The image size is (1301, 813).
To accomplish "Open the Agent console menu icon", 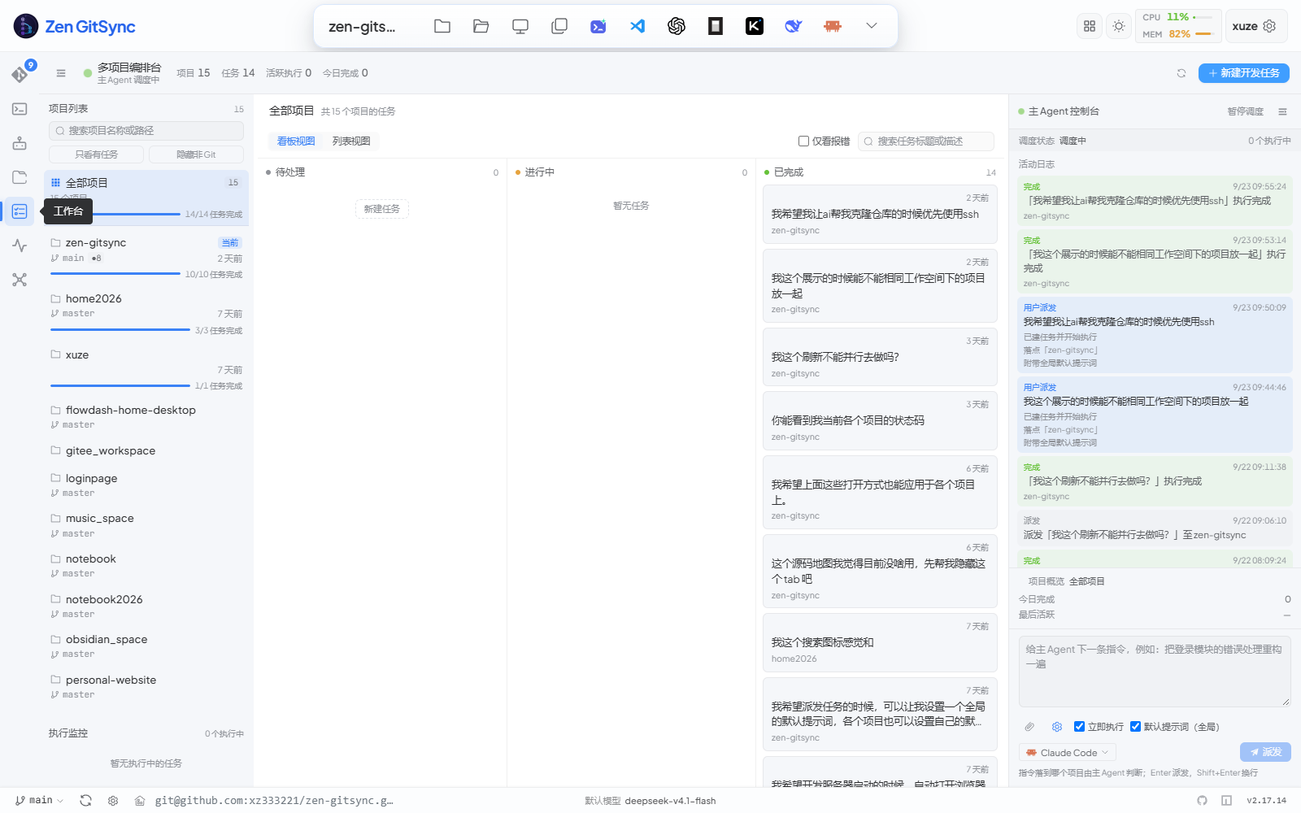I will [x=1282, y=111].
